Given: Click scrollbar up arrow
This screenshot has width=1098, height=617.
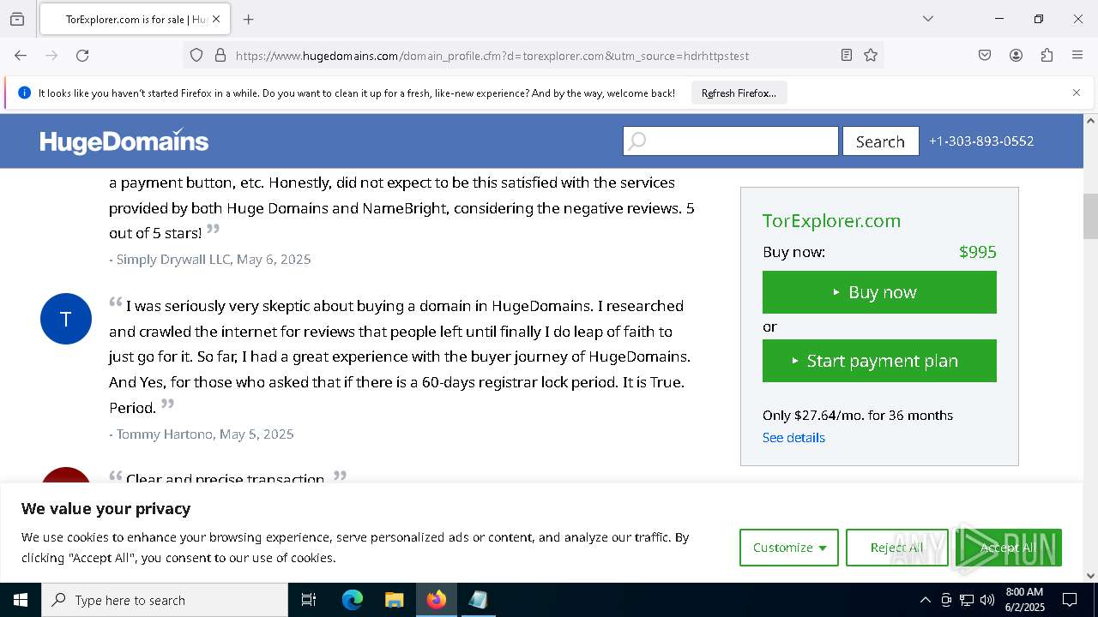Looking at the screenshot, I should pos(1090,121).
